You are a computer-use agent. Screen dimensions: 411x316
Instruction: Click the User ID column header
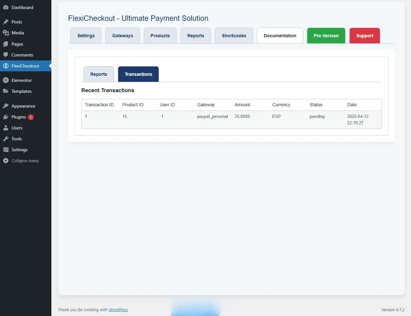(x=167, y=105)
